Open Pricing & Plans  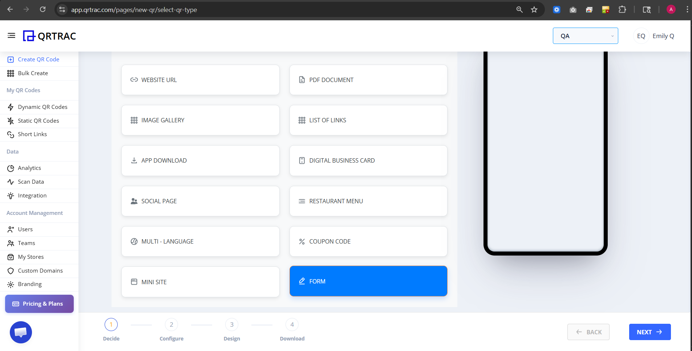39,303
